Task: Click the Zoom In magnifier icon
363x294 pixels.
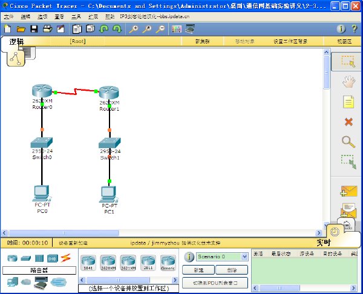Action: (134, 29)
